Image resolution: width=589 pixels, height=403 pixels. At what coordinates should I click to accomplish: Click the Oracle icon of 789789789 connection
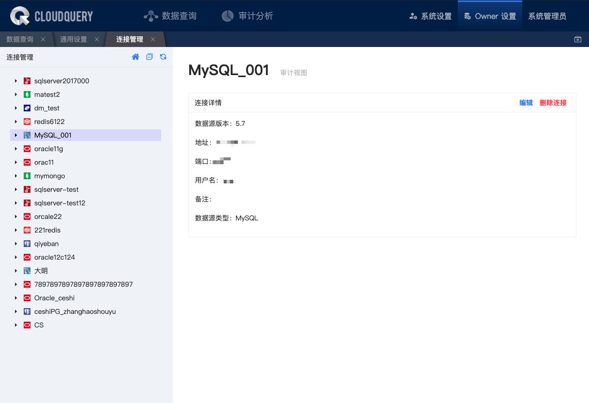point(27,284)
